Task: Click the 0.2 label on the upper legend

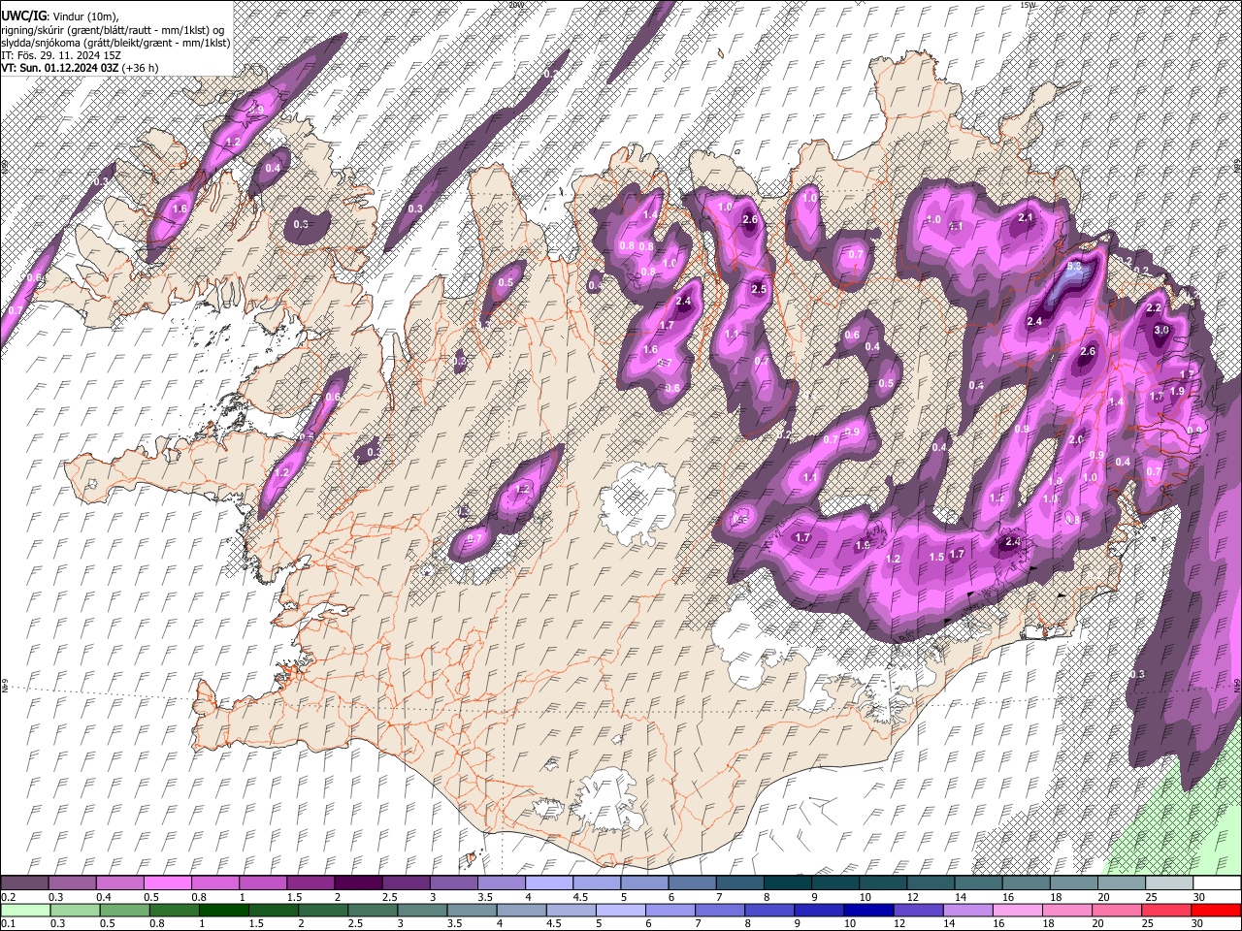Action: click(8, 896)
